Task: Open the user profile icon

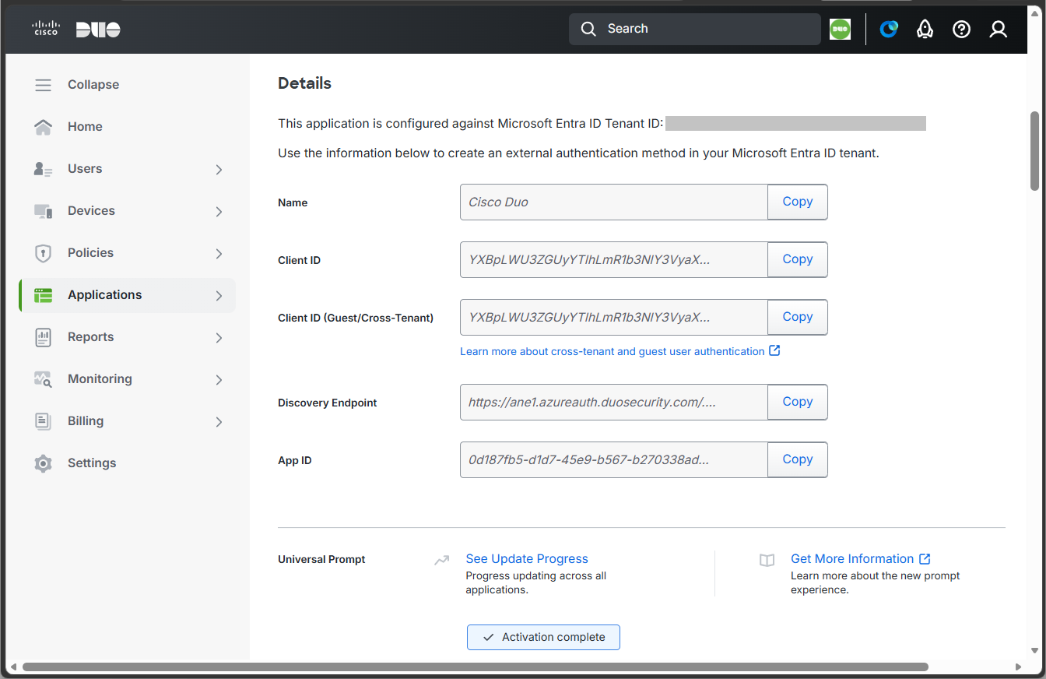Action: coord(998,29)
